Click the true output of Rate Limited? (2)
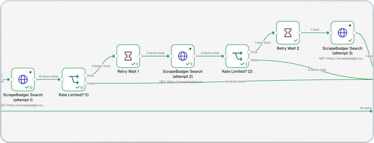 click(249, 52)
